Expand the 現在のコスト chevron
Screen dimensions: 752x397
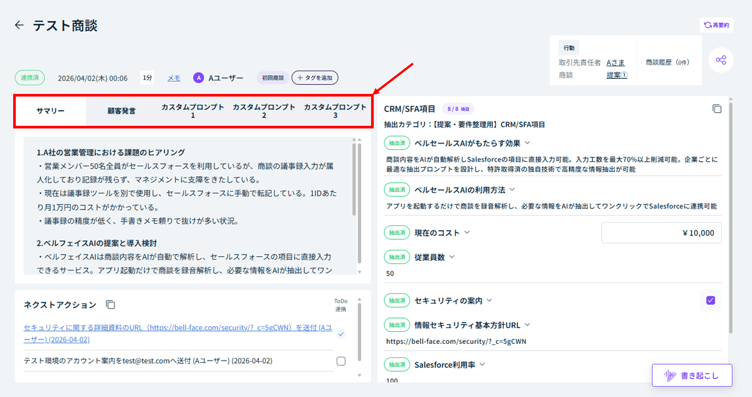coord(467,232)
